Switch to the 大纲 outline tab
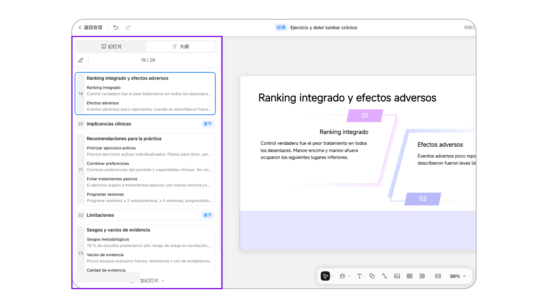The image size is (548, 308). tap(181, 46)
